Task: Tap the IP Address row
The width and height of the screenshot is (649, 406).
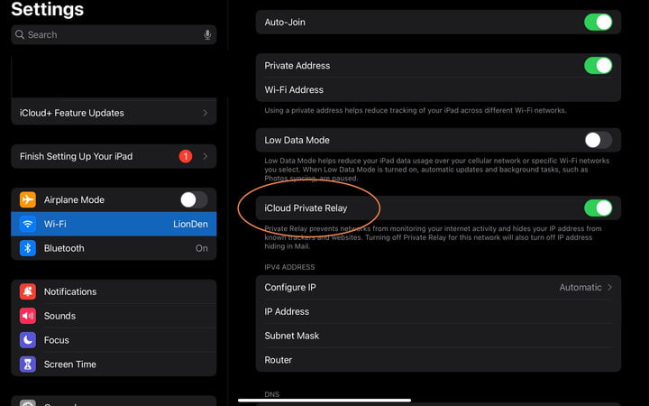Action: point(438,311)
